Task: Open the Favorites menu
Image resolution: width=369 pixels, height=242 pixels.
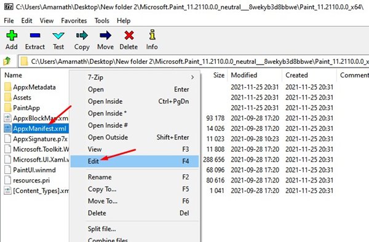Action: coord(74,21)
